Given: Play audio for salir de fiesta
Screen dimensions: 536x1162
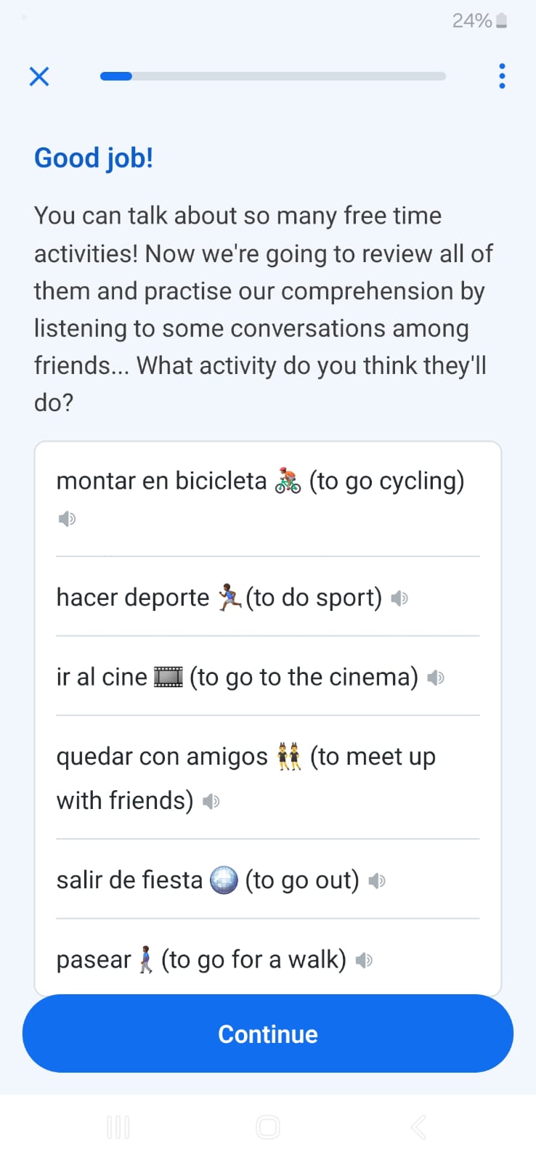Looking at the screenshot, I should coord(376,881).
